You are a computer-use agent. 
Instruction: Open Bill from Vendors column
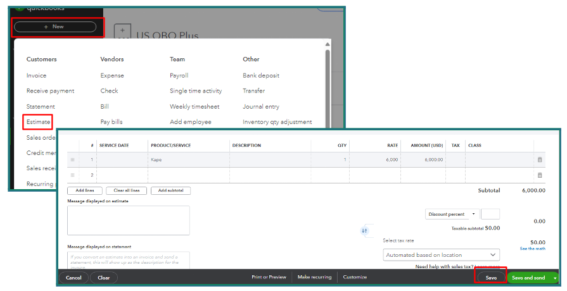[x=105, y=106]
